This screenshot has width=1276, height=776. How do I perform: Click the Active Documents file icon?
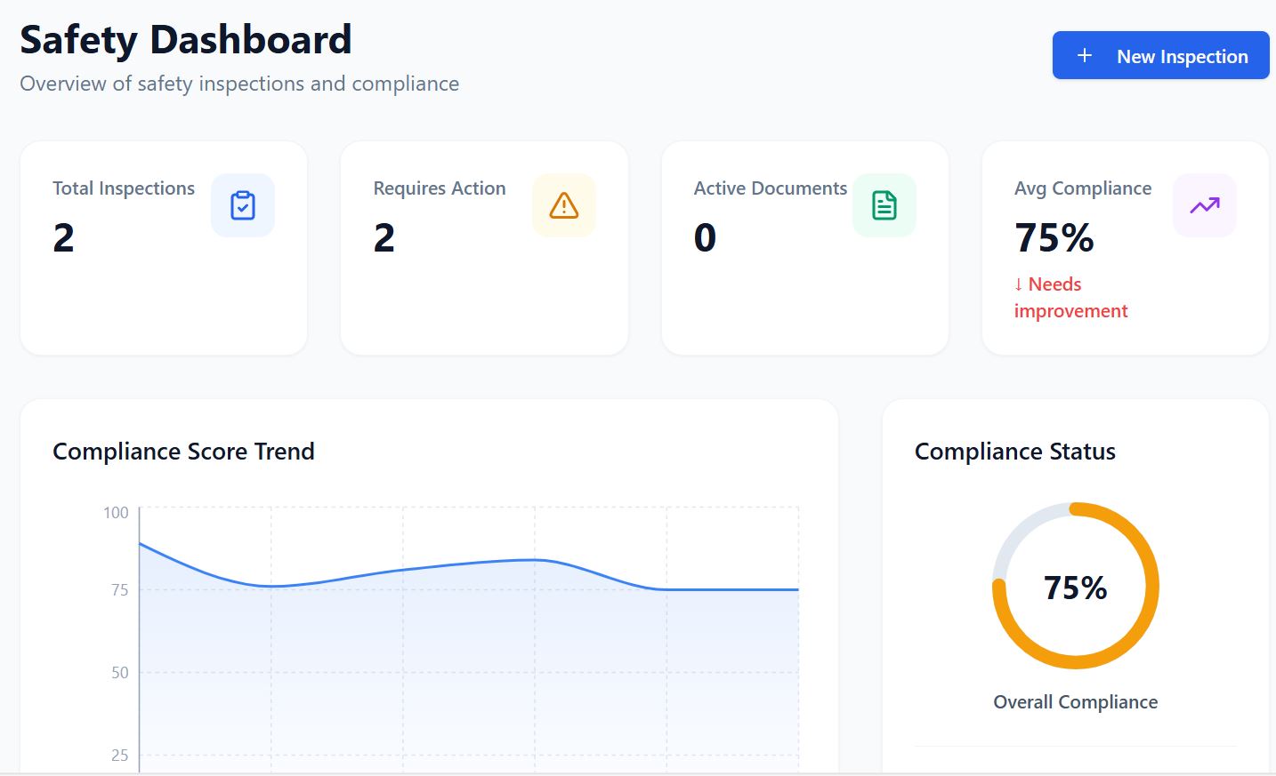click(884, 205)
